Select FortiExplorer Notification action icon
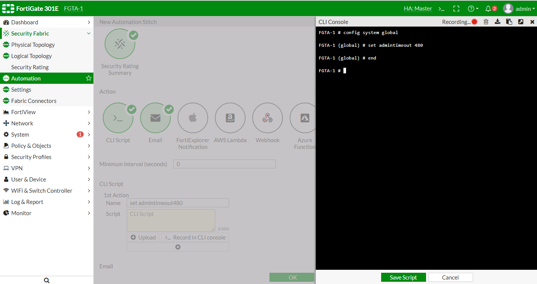Screen dimensions: 537x284 tap(193, 118)
